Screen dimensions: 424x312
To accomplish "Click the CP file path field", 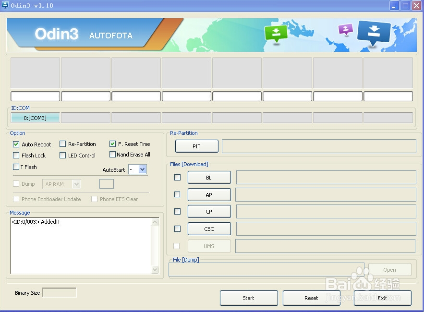I will tap(326, 211).
